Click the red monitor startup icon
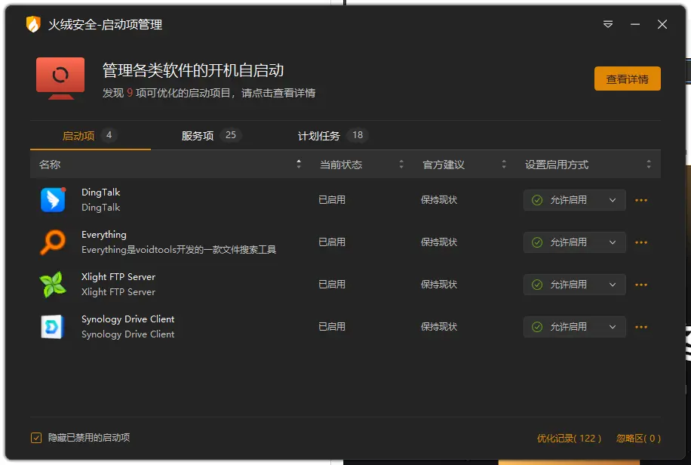This screenshot has height=465, width=691. click(x=60, y=78)
